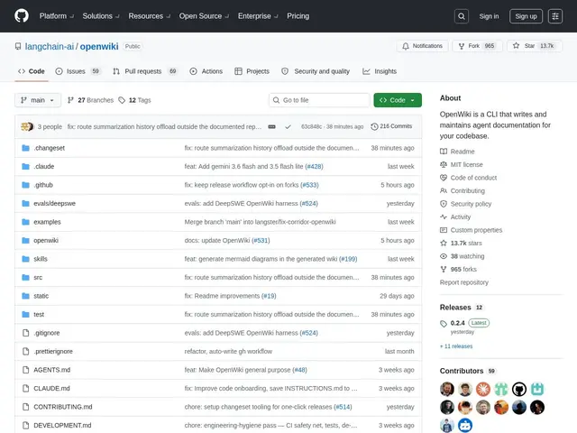Open the green Code dropdown button
This screenshot has width=577, height=433.
click(x=398, y=100)
